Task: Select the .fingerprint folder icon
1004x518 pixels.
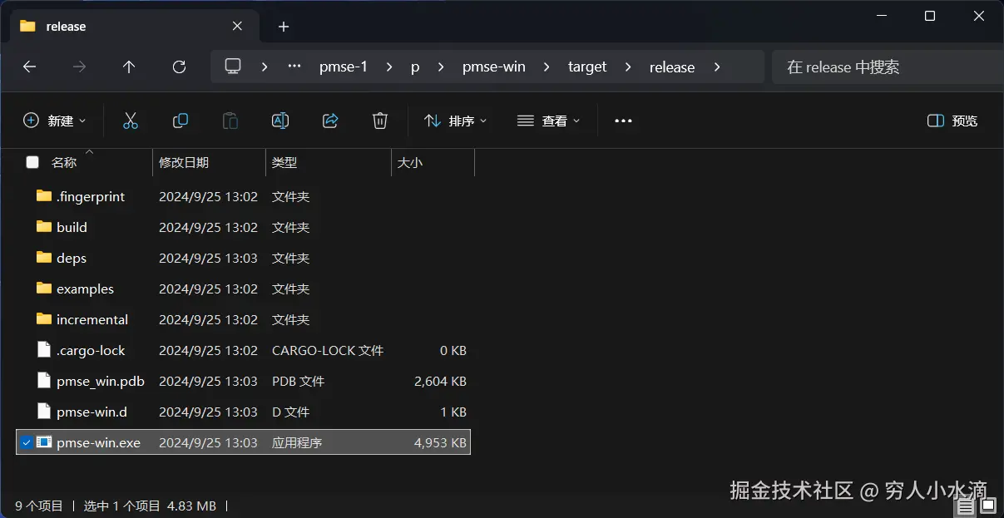Action: coord(44,196)
